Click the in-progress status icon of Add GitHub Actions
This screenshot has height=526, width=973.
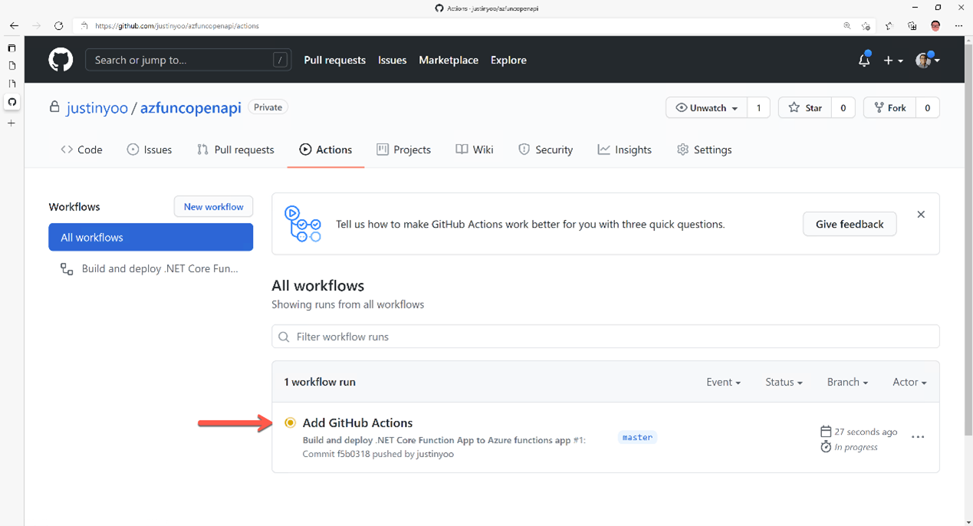[x=290, y=422]
